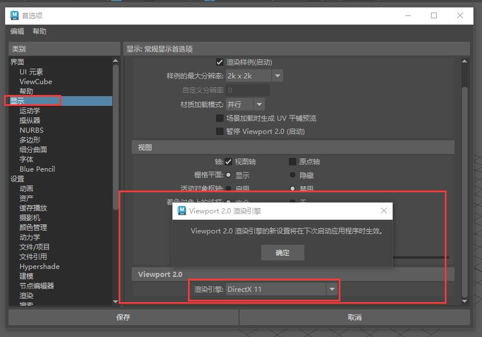The width and height of the screenshot is (482, 337).
Task: Close the Viewport 2.0 渲染引擎 dialog
Action: click(x=384, y=211)
